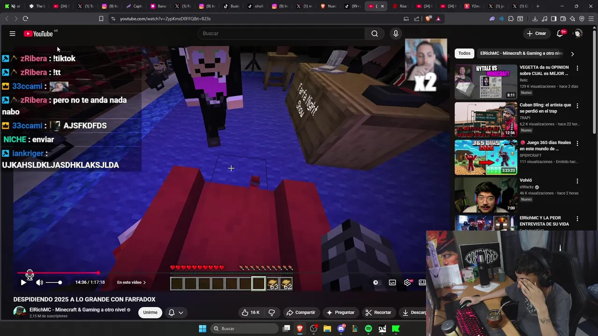The image size is (598, 336).
Task: Open the Windows Start menu
Action: point(202,329)
